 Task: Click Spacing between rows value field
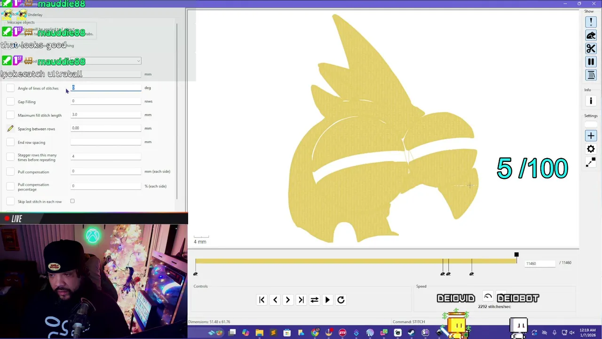click(x=106, y=128)
